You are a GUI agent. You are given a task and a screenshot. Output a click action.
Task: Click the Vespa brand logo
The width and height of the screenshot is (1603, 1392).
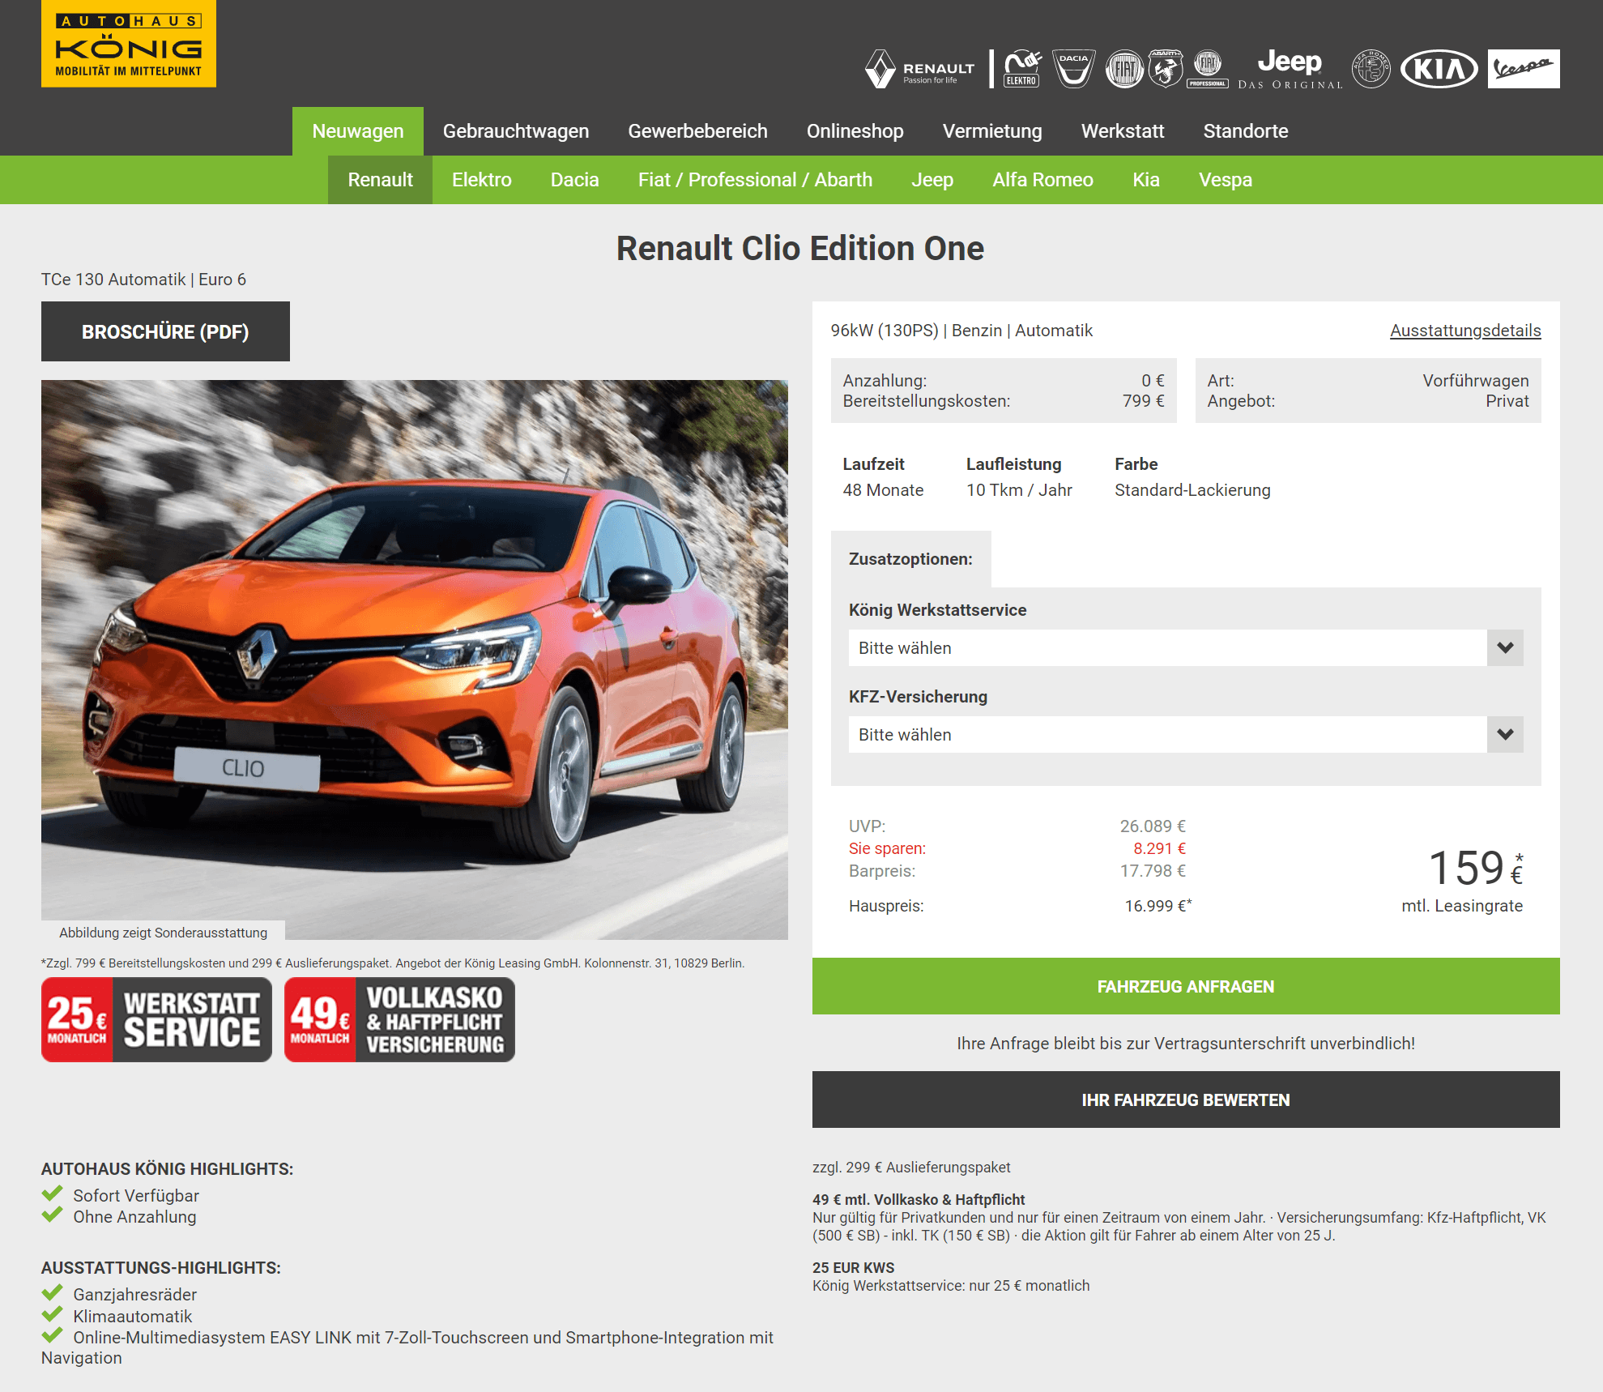[1524, 69]
